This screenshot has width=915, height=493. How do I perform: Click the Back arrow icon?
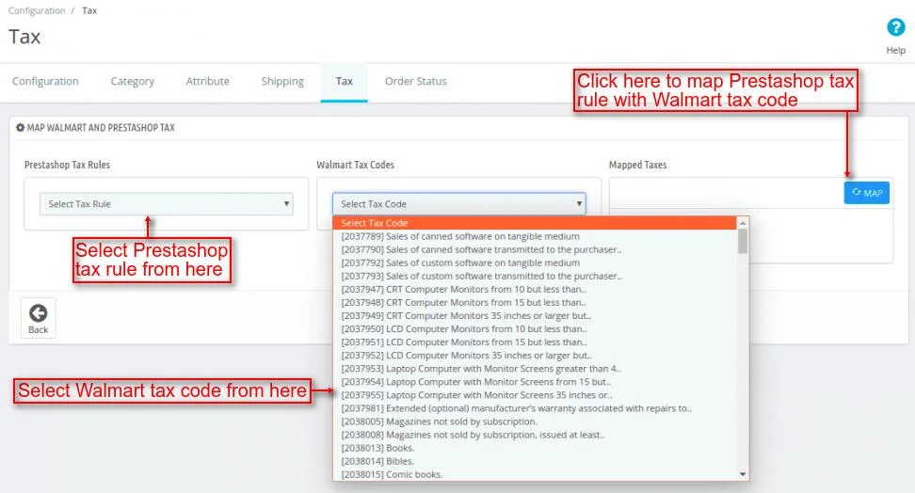click(39, 313)
